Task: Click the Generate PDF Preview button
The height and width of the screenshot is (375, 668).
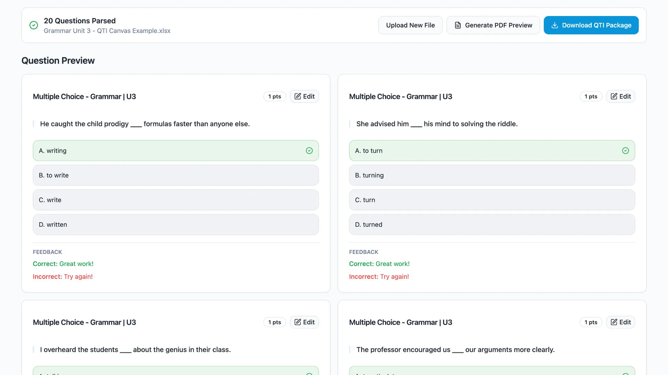Action: (493, 25)
